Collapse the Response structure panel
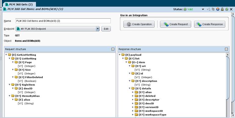This screenshot has height=118, width=235. click(x=226, y=49)
